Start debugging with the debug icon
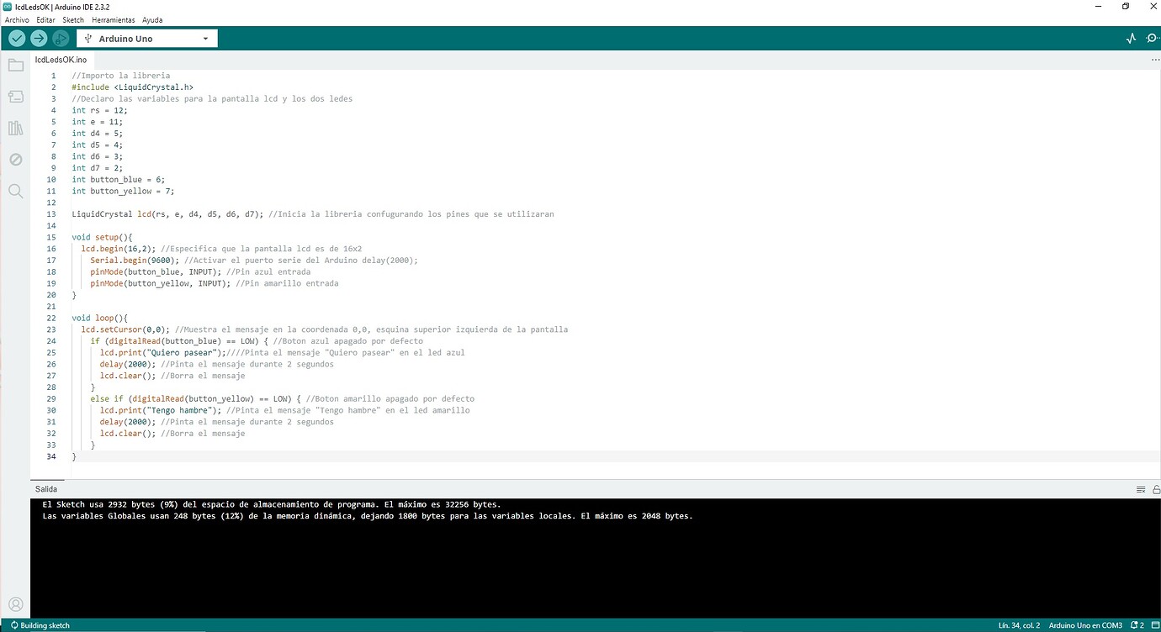The height and width of the screenshot is (632, 1161). tap(60, 38)
